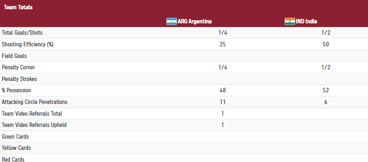Select the Field Goals row label
368x162 pixels.
[14, 56]
